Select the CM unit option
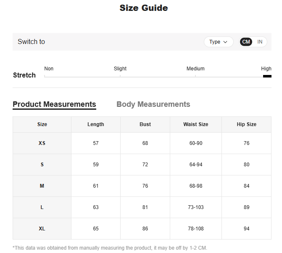Image resolution: width=282 pixels, height=253 pixels. (246, 42)
